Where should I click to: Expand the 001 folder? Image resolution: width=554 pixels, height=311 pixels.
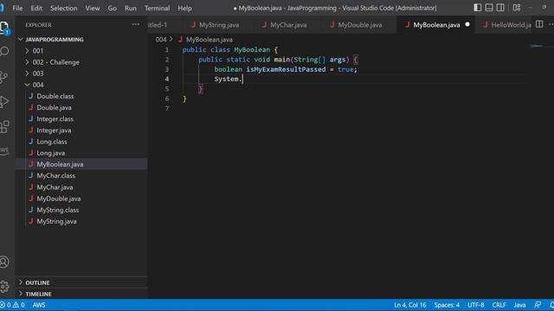27,51
